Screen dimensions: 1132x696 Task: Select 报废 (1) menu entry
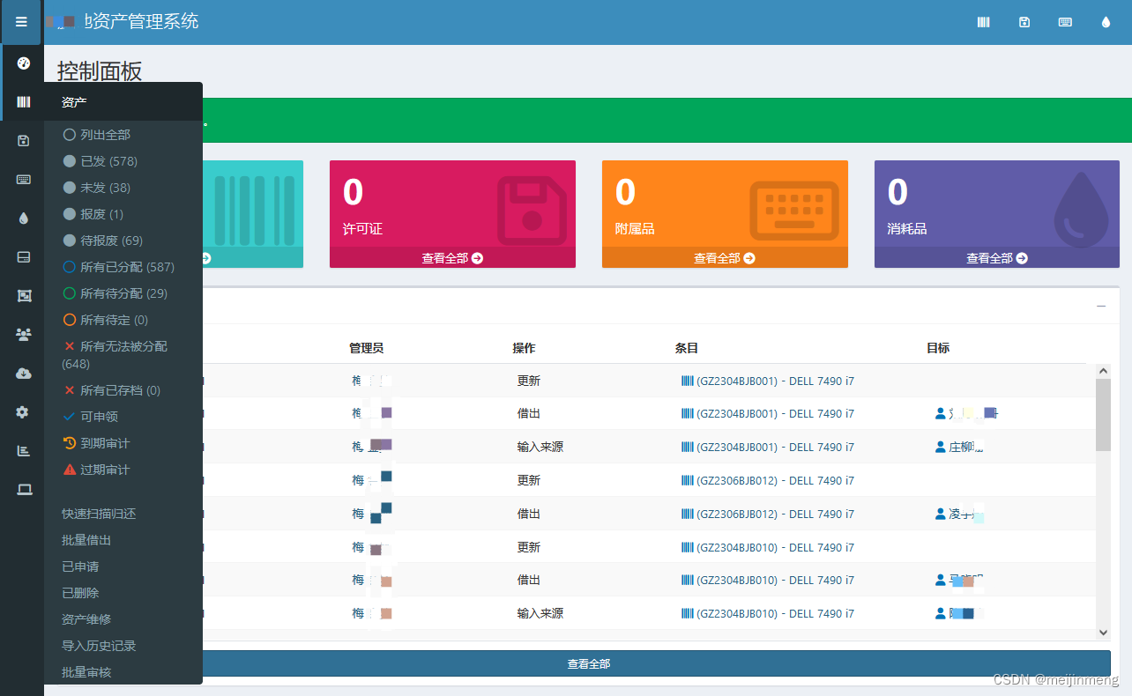[93, 214]
